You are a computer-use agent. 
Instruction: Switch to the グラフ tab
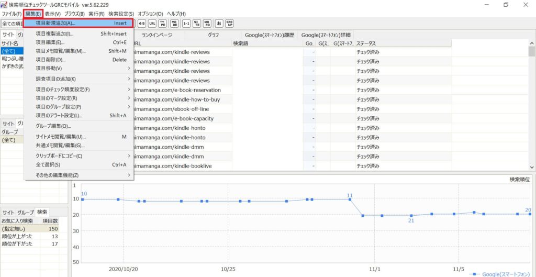pos(213,35)
